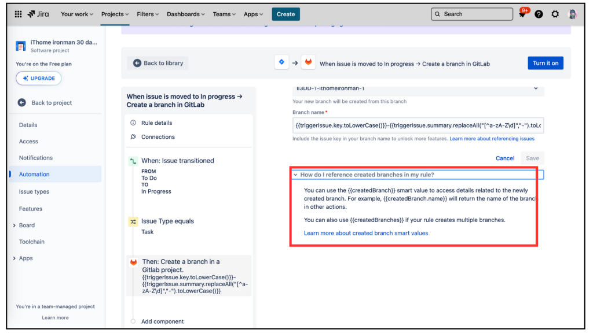Open the Filters dropdown menu
The height and width of the screenshot is (333, 593).
[x=148, y=14]
